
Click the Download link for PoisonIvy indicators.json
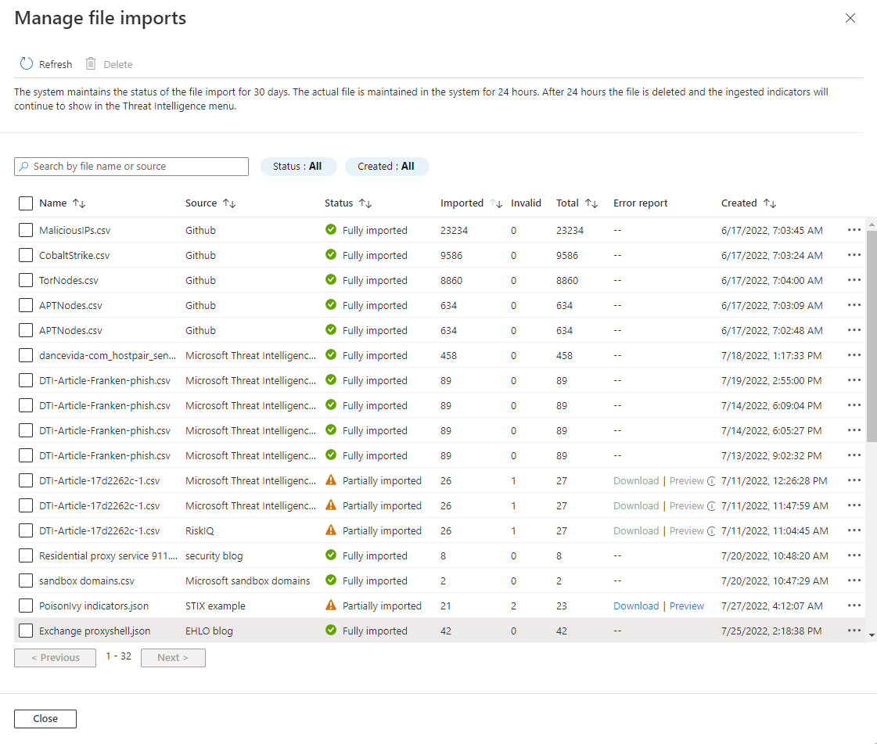click(636, 606)
